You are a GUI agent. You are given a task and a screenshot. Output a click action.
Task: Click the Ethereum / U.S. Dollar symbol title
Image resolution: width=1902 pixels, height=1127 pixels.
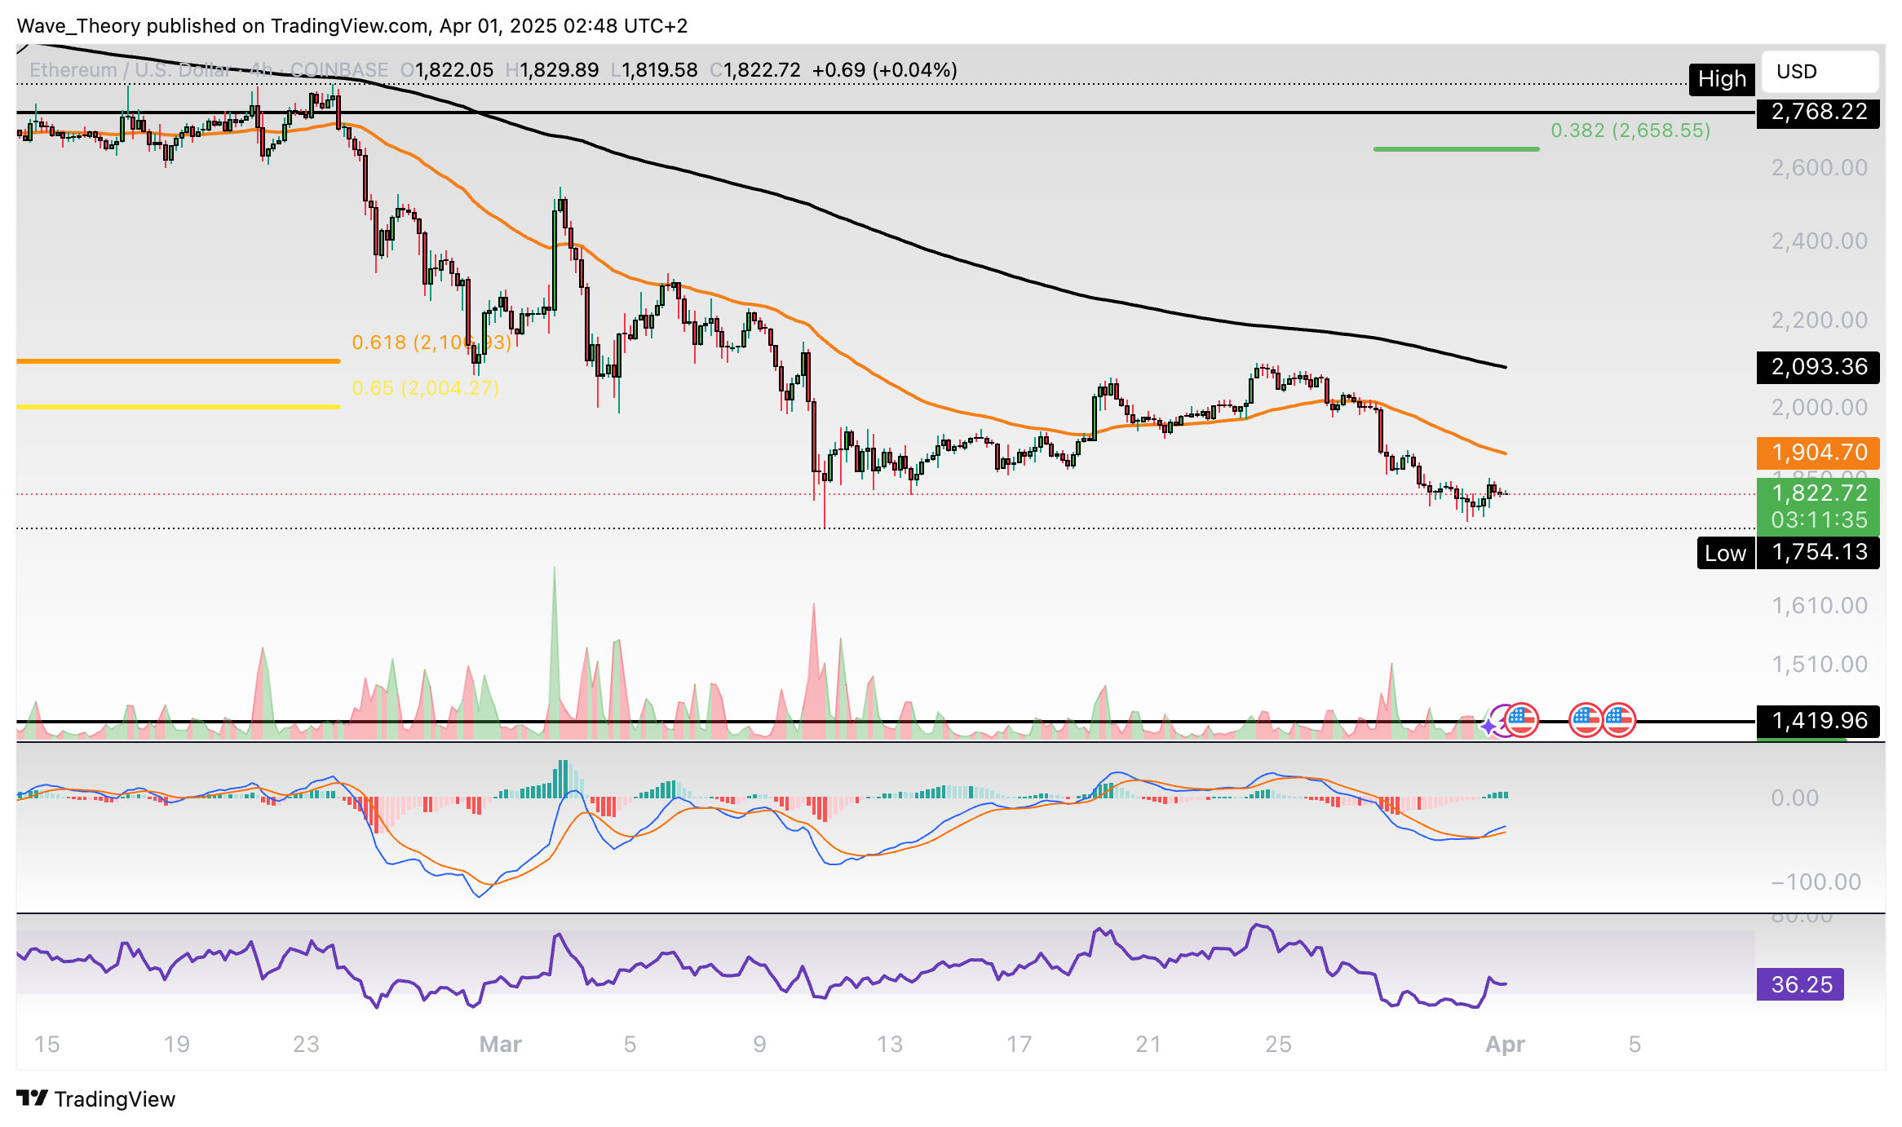tap(130, 70)
